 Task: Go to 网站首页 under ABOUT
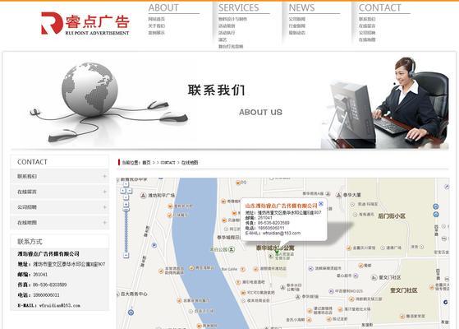[157, 19]
